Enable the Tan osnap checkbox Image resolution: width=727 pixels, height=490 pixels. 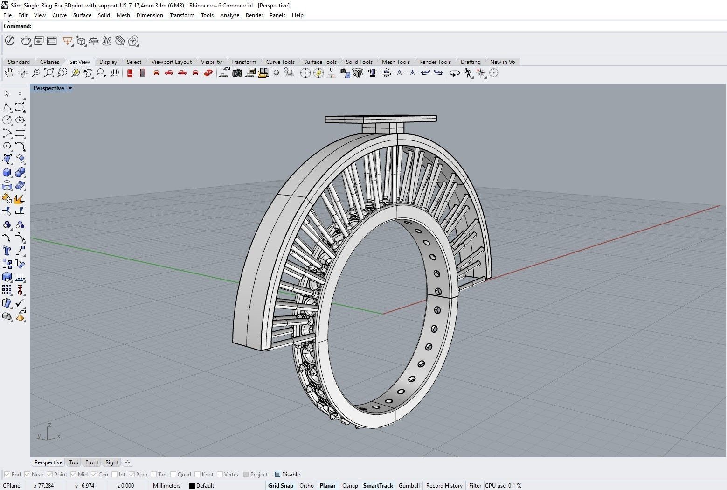pyautogui.click(x=154, y=475)
